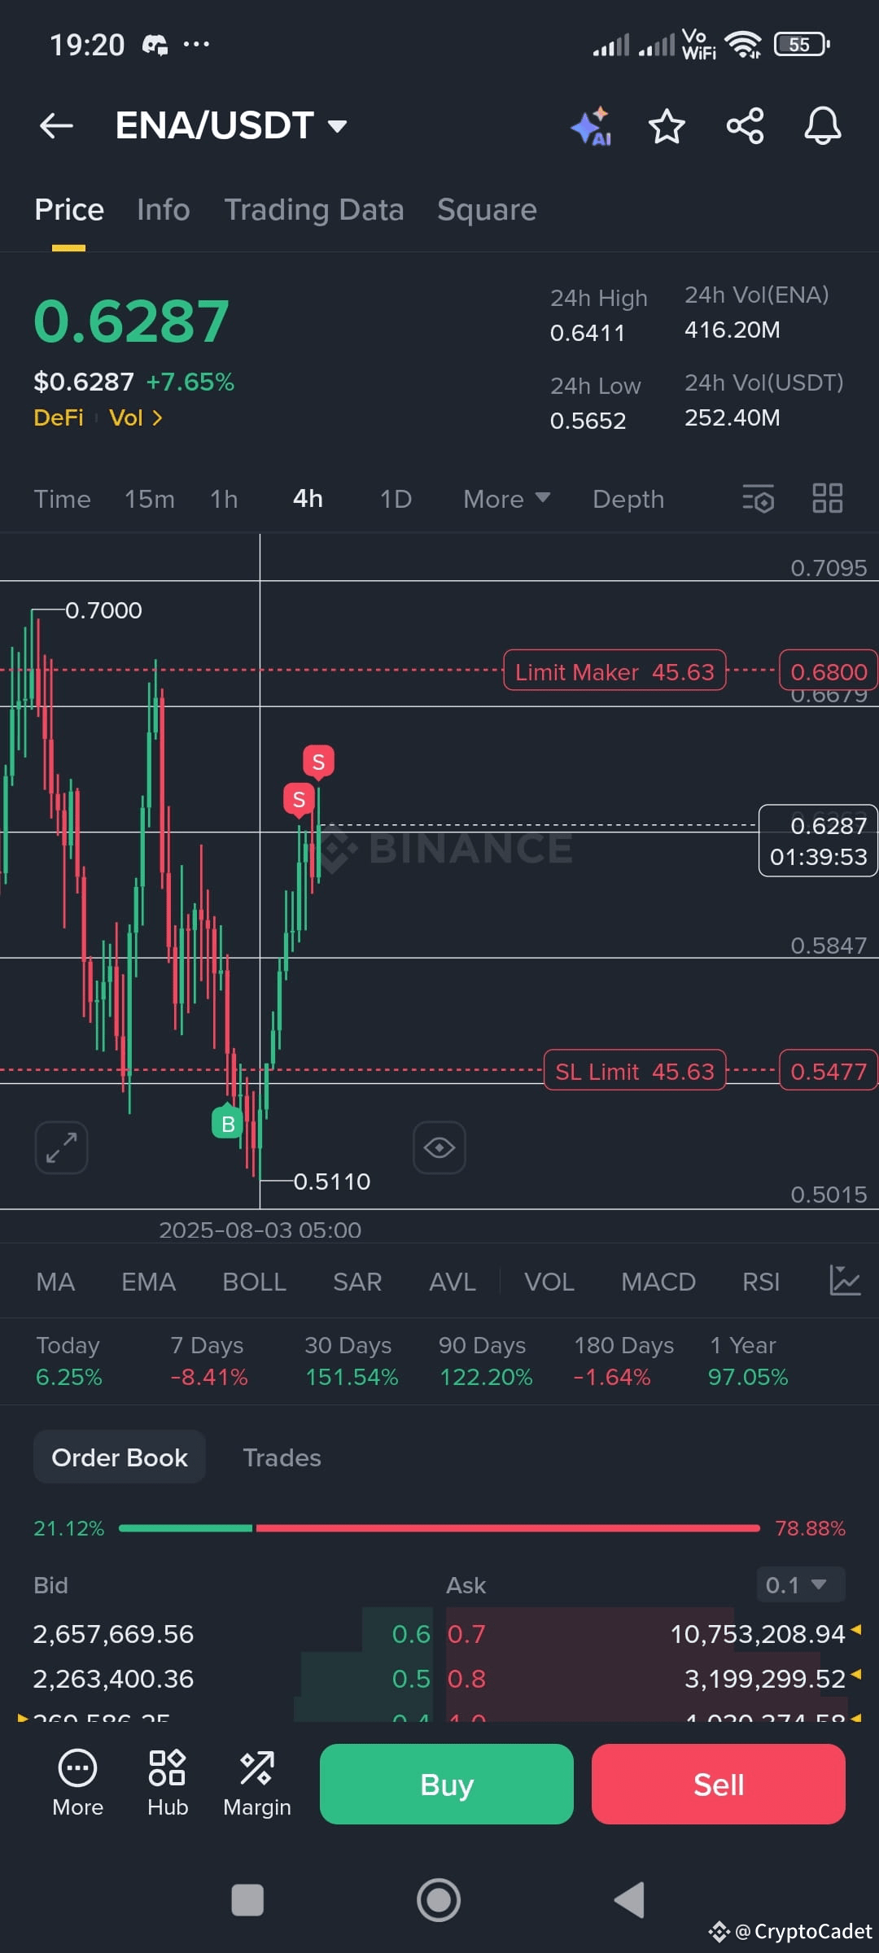
Task: Open the AI assistant sparkle icon
Action: click(x=592, y=126)
